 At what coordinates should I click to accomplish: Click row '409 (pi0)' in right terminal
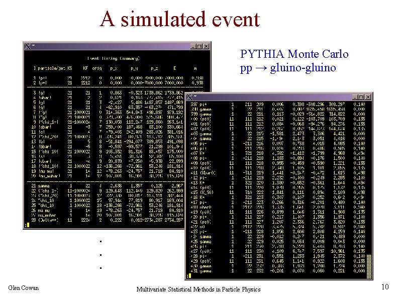(278, 163)
